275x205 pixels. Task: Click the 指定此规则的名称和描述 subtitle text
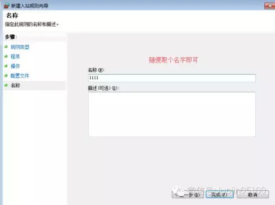coord(32,24)
